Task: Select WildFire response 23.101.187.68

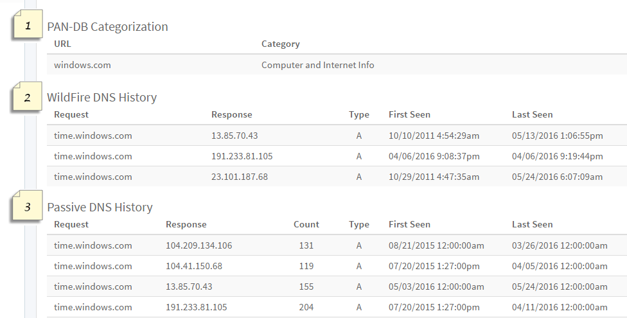Action: click(239, 177)
